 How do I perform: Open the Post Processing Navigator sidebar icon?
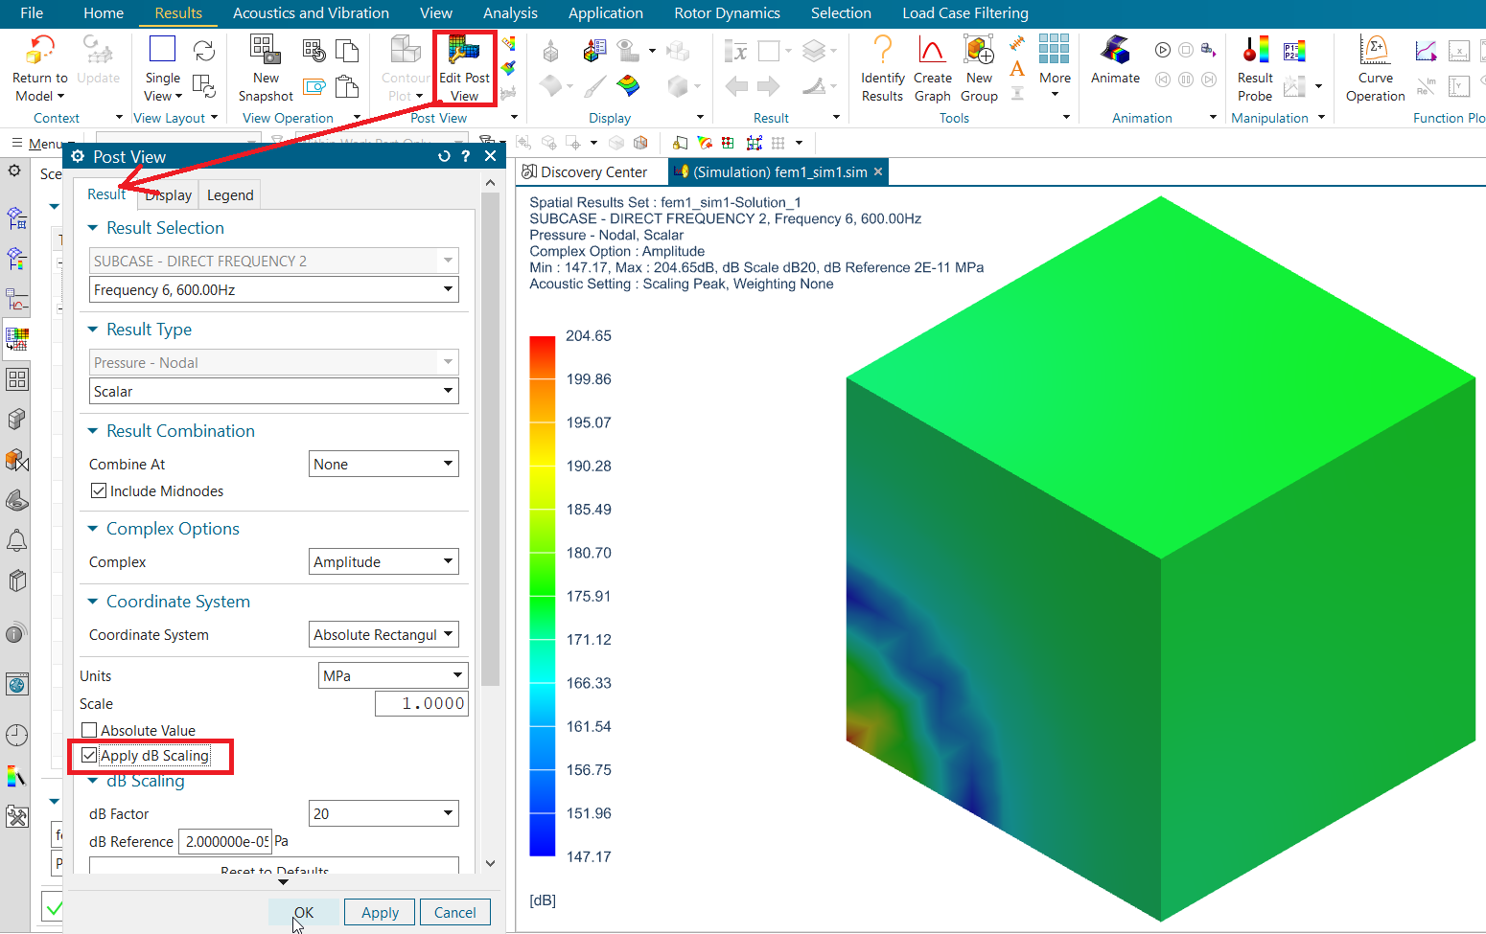(x=16, y=338)
